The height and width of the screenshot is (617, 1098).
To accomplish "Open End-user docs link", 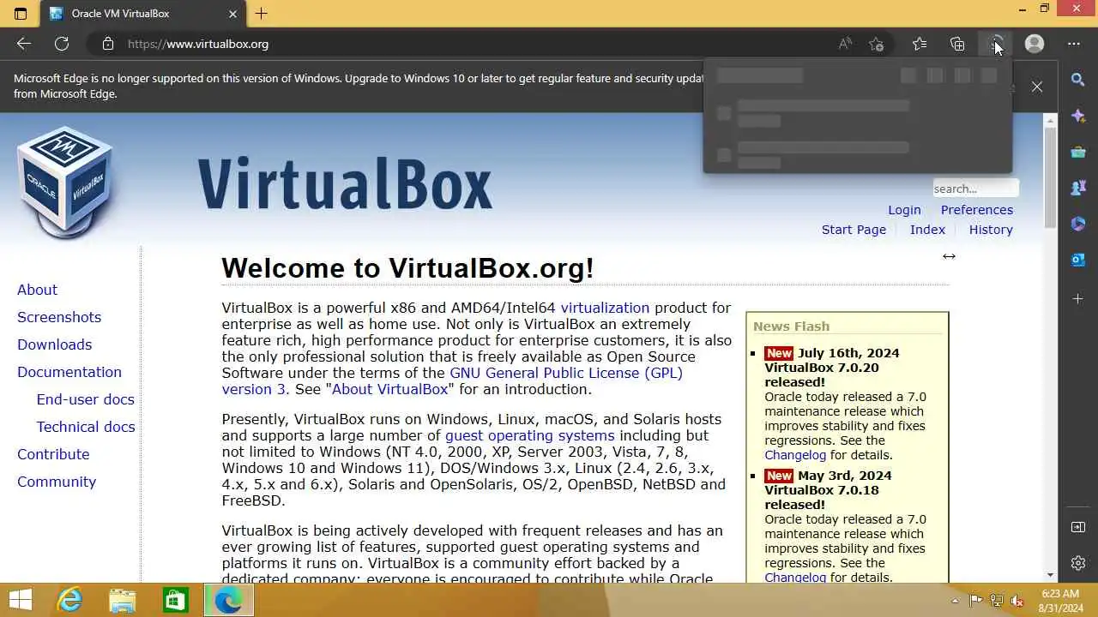I will (x=85, y=399).
